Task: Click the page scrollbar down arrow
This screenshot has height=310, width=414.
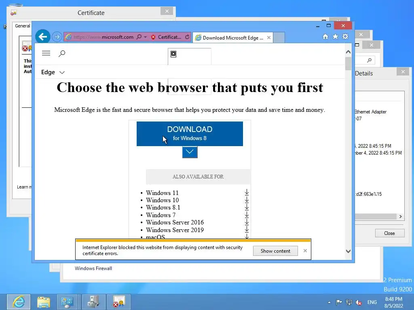Action: [348, 251]
